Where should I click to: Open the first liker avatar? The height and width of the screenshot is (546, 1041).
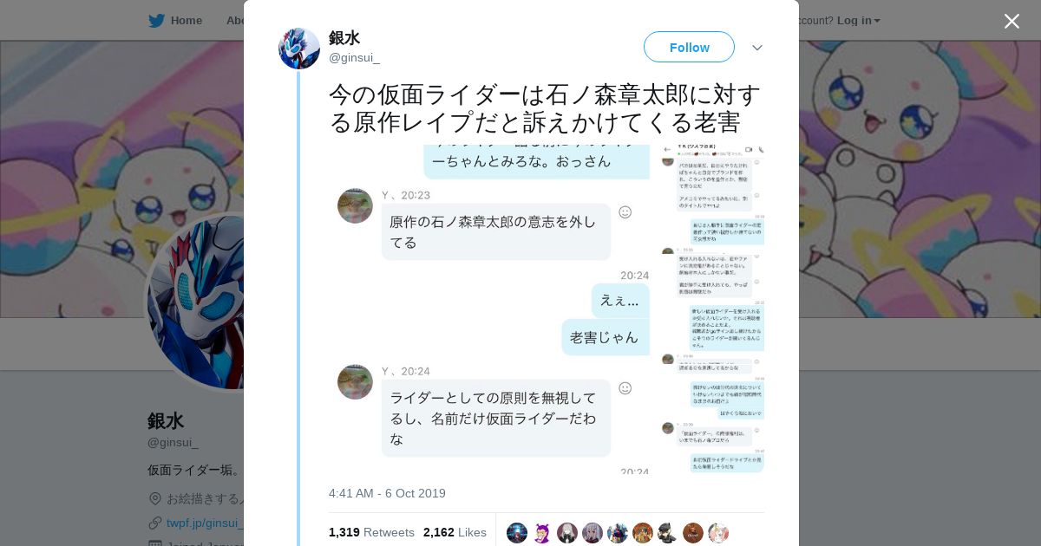pyautogui.click(x=517, y=533)
